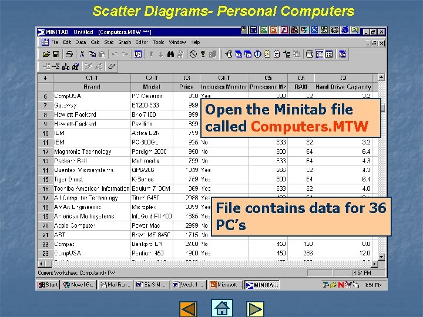The image size is (423, 317).
Task: Click the 'Power Mac' model cell
Action: click(x=152, y=225)
